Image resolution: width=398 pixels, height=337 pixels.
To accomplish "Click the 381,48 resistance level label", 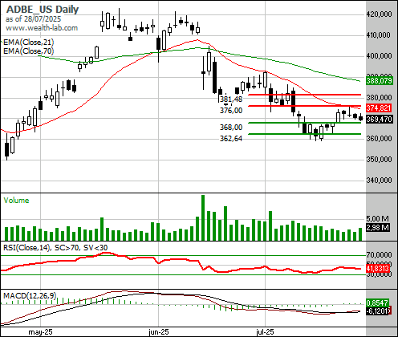I will pyautogui.click(x=231, y=99).
